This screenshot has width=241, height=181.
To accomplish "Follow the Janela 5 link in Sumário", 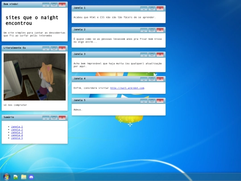I will (x=17, y=138).
